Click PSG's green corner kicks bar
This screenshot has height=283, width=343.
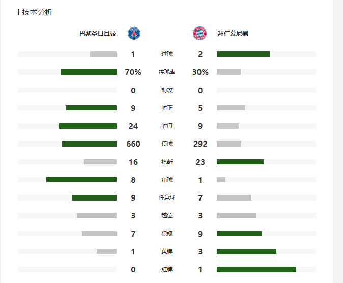tap(81, 180)
